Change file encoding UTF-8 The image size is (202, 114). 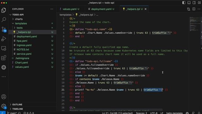[x=154, y=113]
